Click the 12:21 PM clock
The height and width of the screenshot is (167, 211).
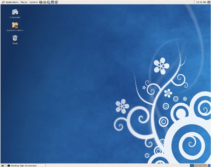pyautogui.click(x=201, y=2)
